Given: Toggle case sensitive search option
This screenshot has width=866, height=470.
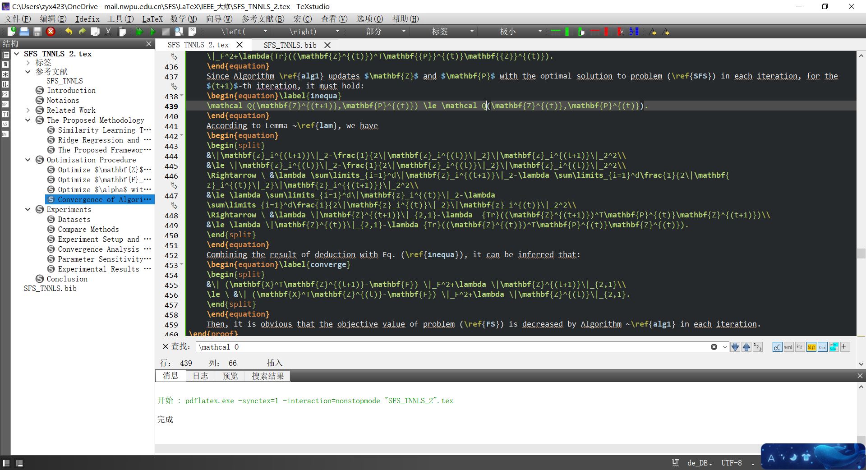Looking at the screenshot, I should coord(777,347).
